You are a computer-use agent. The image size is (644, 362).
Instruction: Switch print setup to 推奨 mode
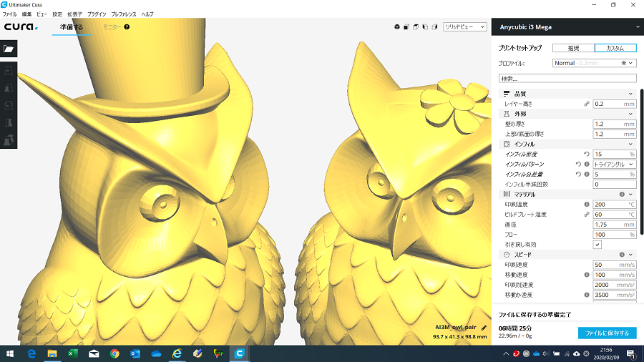click(573, 48)
